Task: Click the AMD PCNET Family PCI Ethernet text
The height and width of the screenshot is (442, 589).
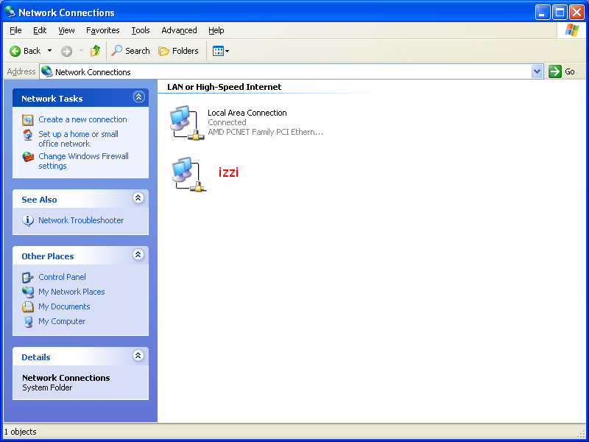Action: tap(265, 133)
